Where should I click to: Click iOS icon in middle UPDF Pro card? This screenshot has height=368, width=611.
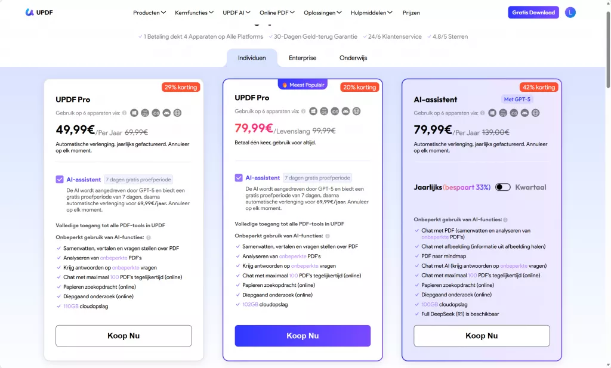click(335, 111)
